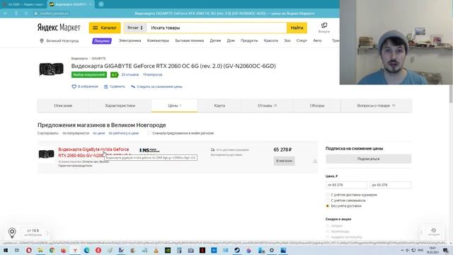Viewport: 453px width, 255px height.
Task: Click the GIGABYTE breadcrumb link
Action: pos(98,58)
